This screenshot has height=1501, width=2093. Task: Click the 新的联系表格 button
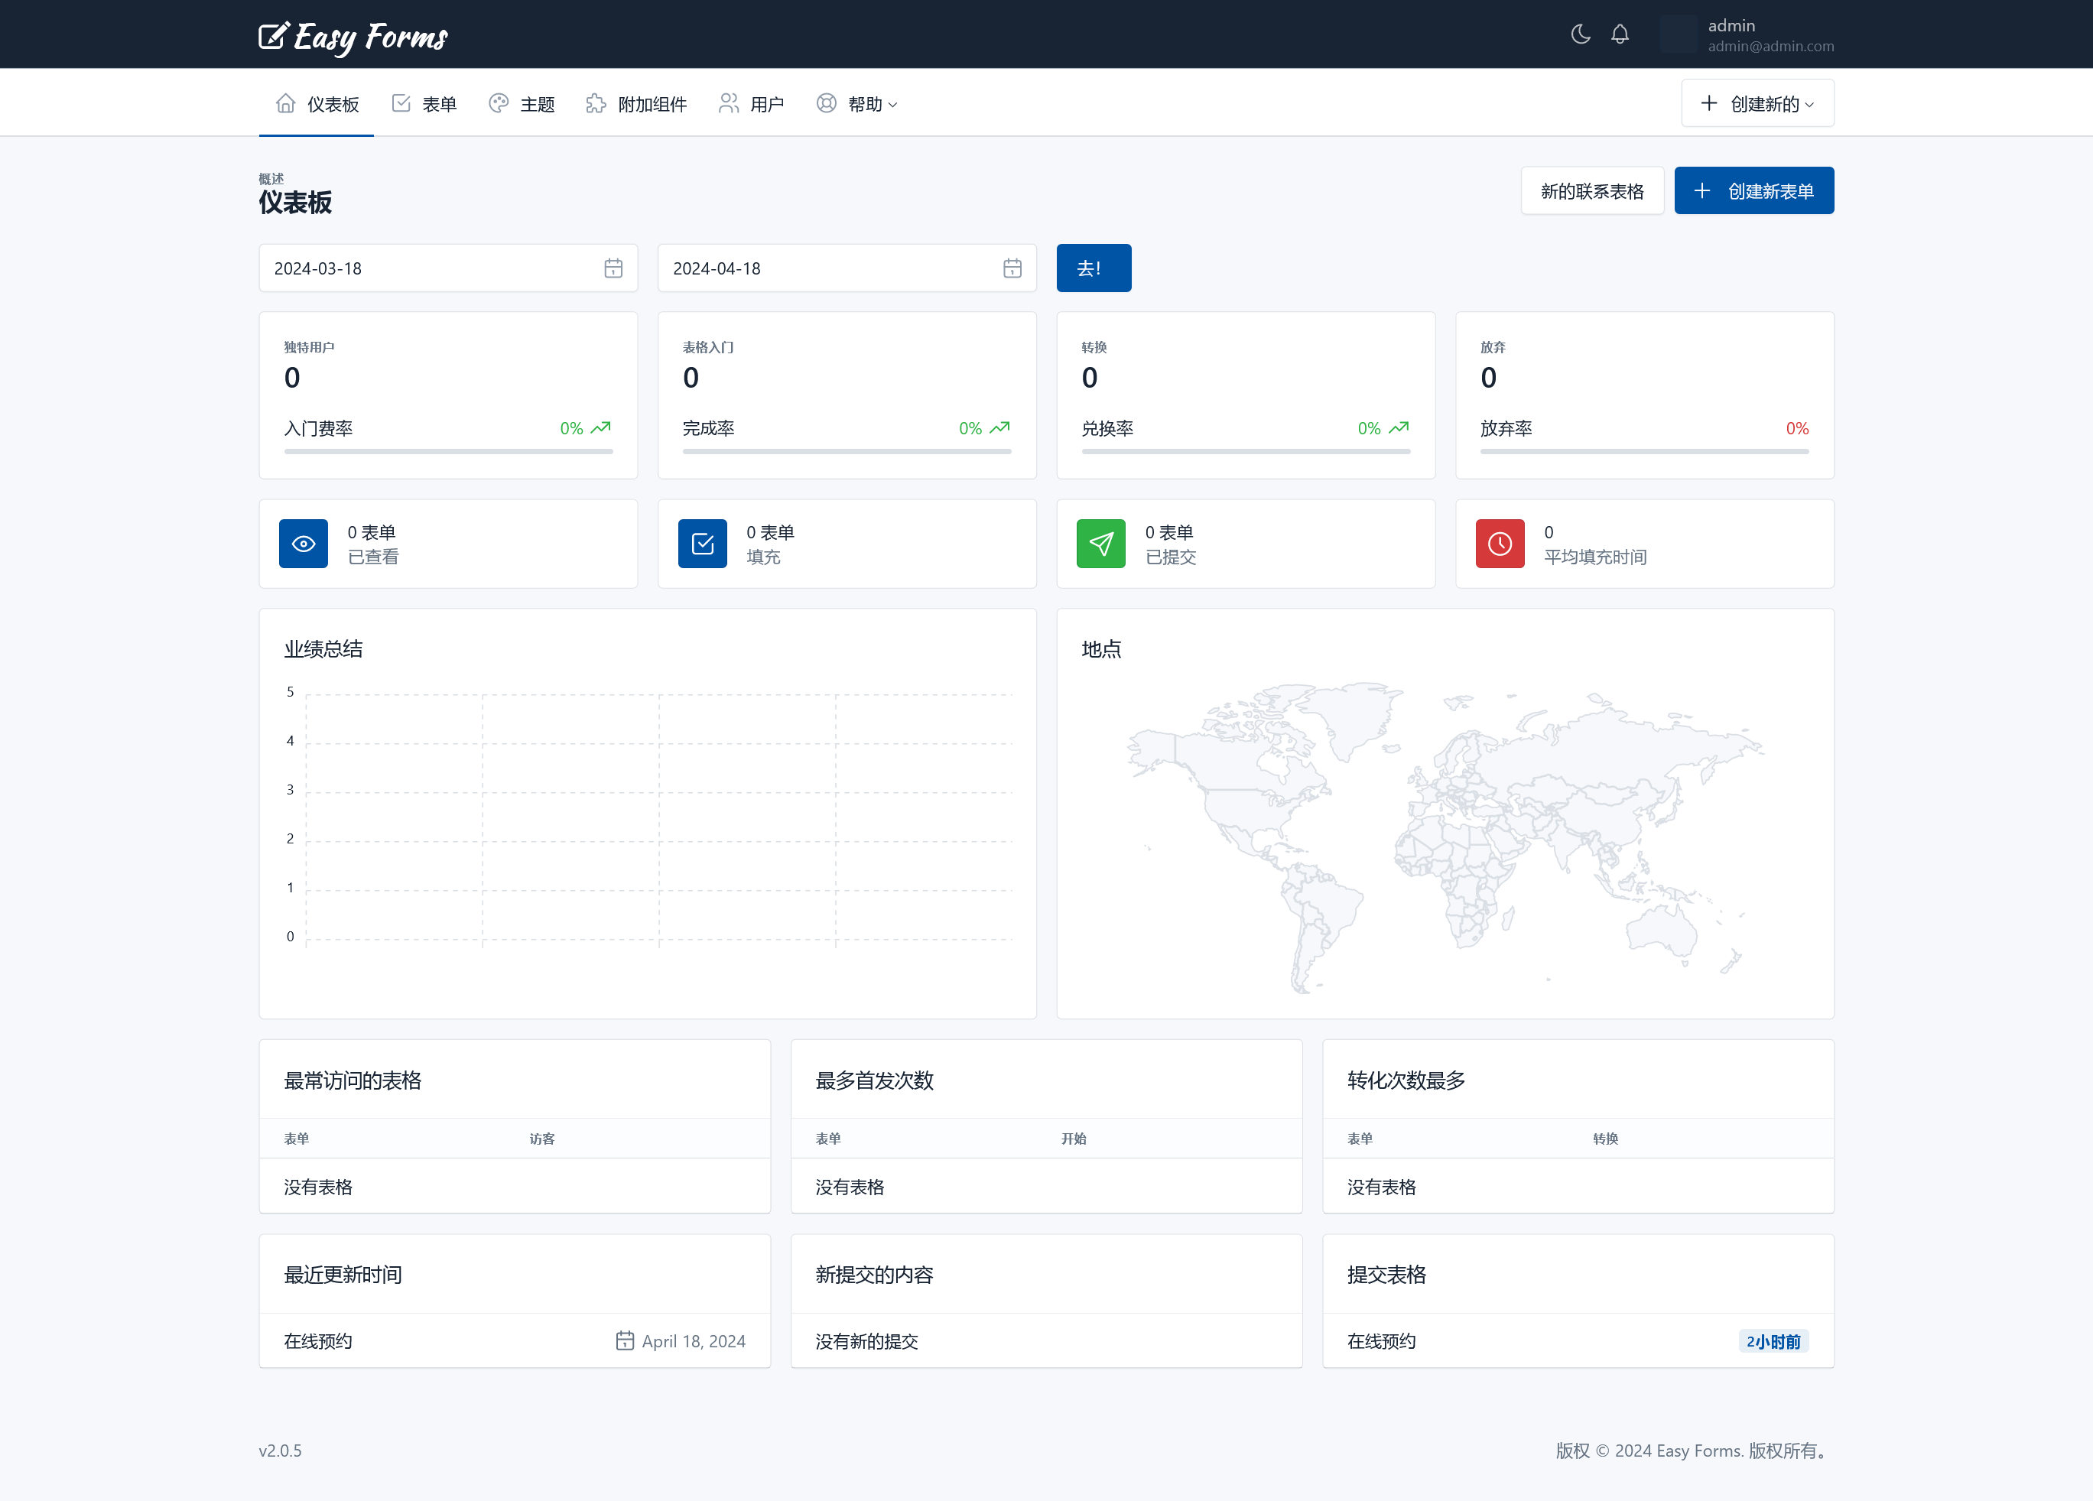coord(1592,191)
